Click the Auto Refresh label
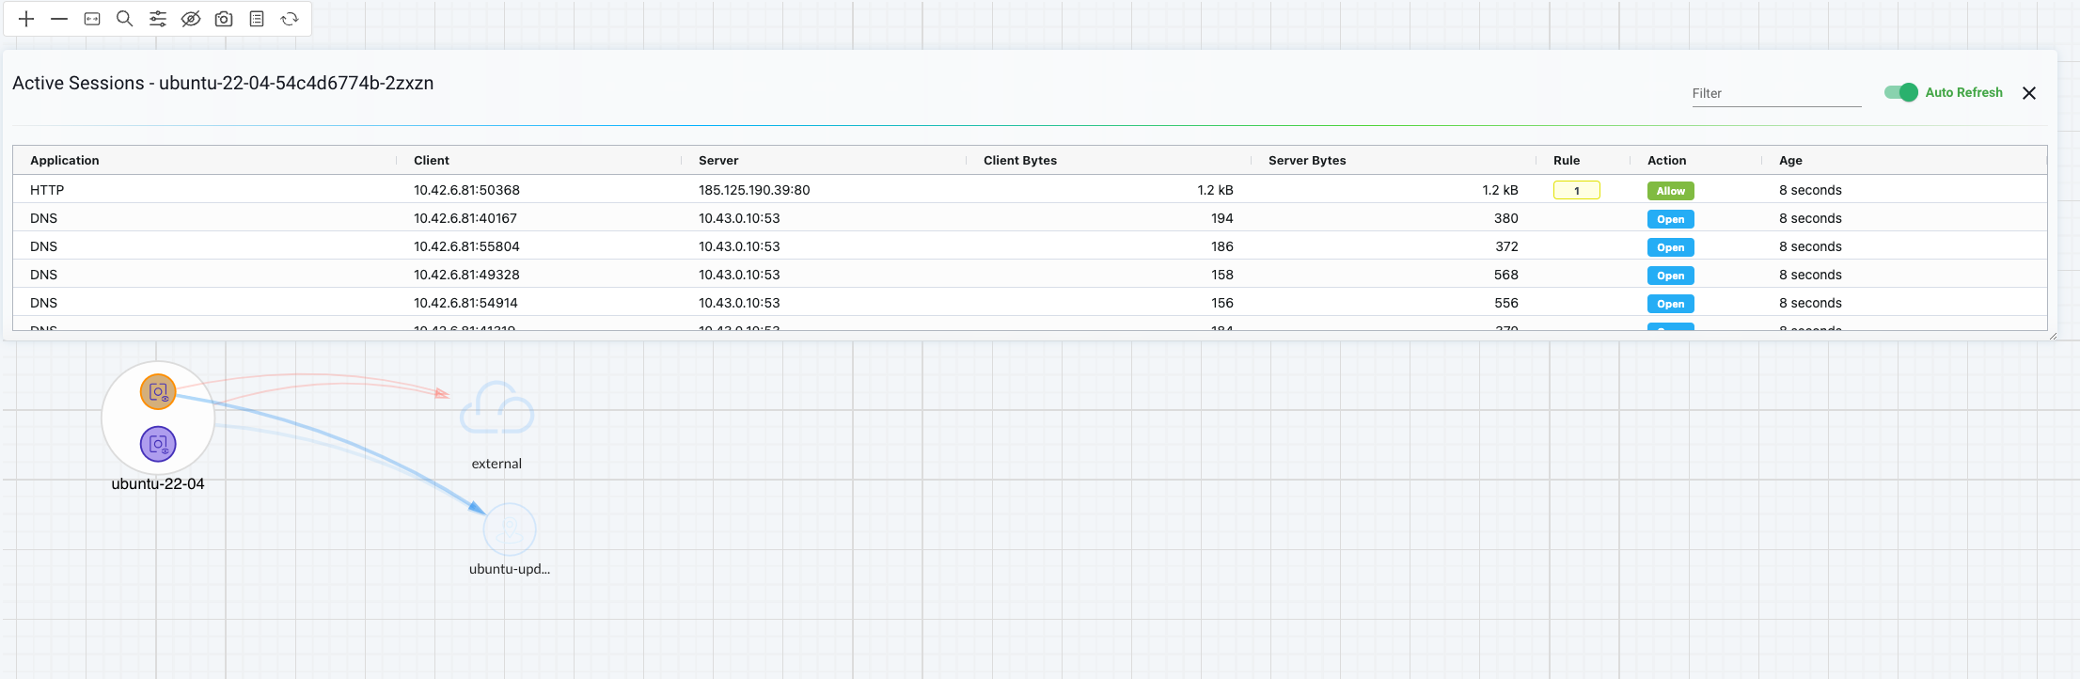 coord(1963,92)
